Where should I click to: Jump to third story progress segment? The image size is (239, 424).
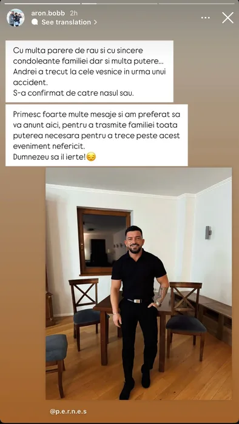pos(197,4)
